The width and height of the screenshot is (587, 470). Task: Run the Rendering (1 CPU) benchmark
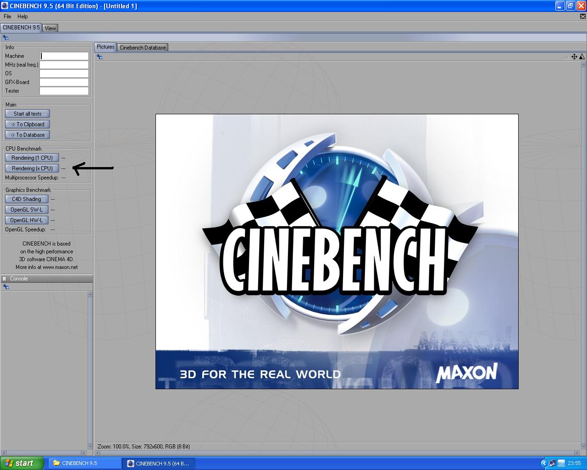pyautogui.click(x=32, y=158)
